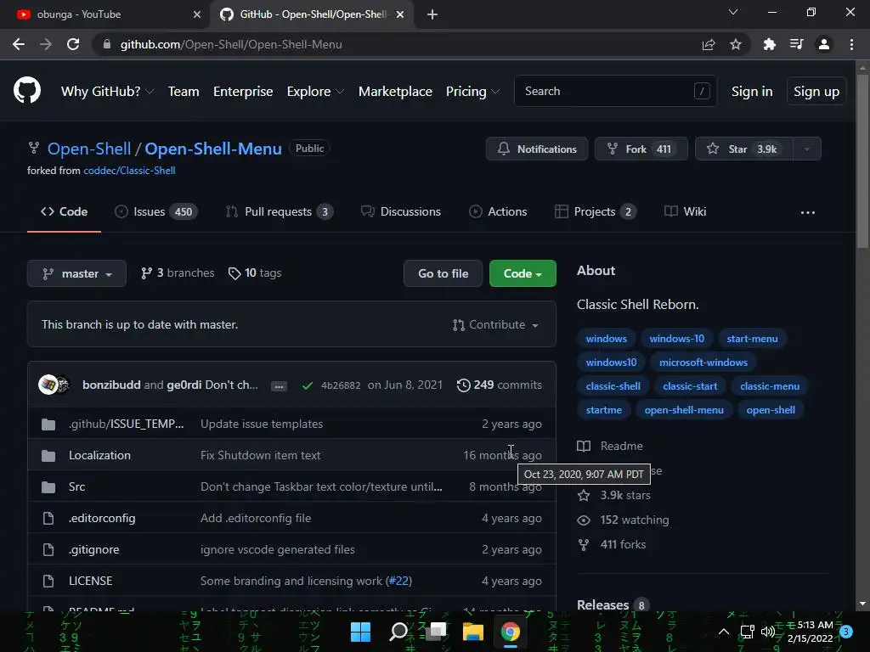The height and width of the screenshot is (652, 870).
Task: Open the Chrome extensions puzzle icon
Action: tap(769, 44)
